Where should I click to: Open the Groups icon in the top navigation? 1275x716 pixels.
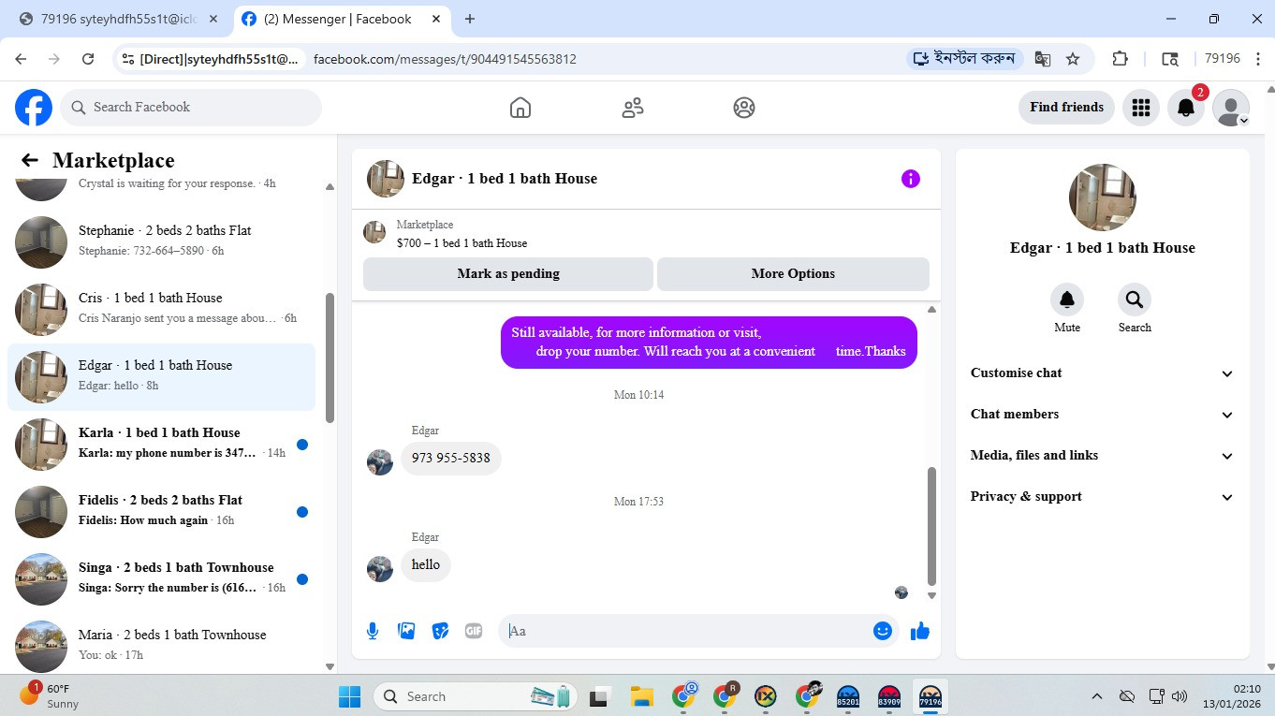tap(744, 108)
